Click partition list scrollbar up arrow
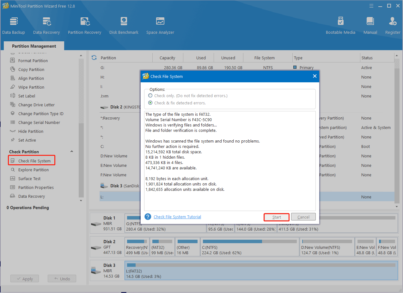Viewport: 403px width, 293px height. (397, 56)
